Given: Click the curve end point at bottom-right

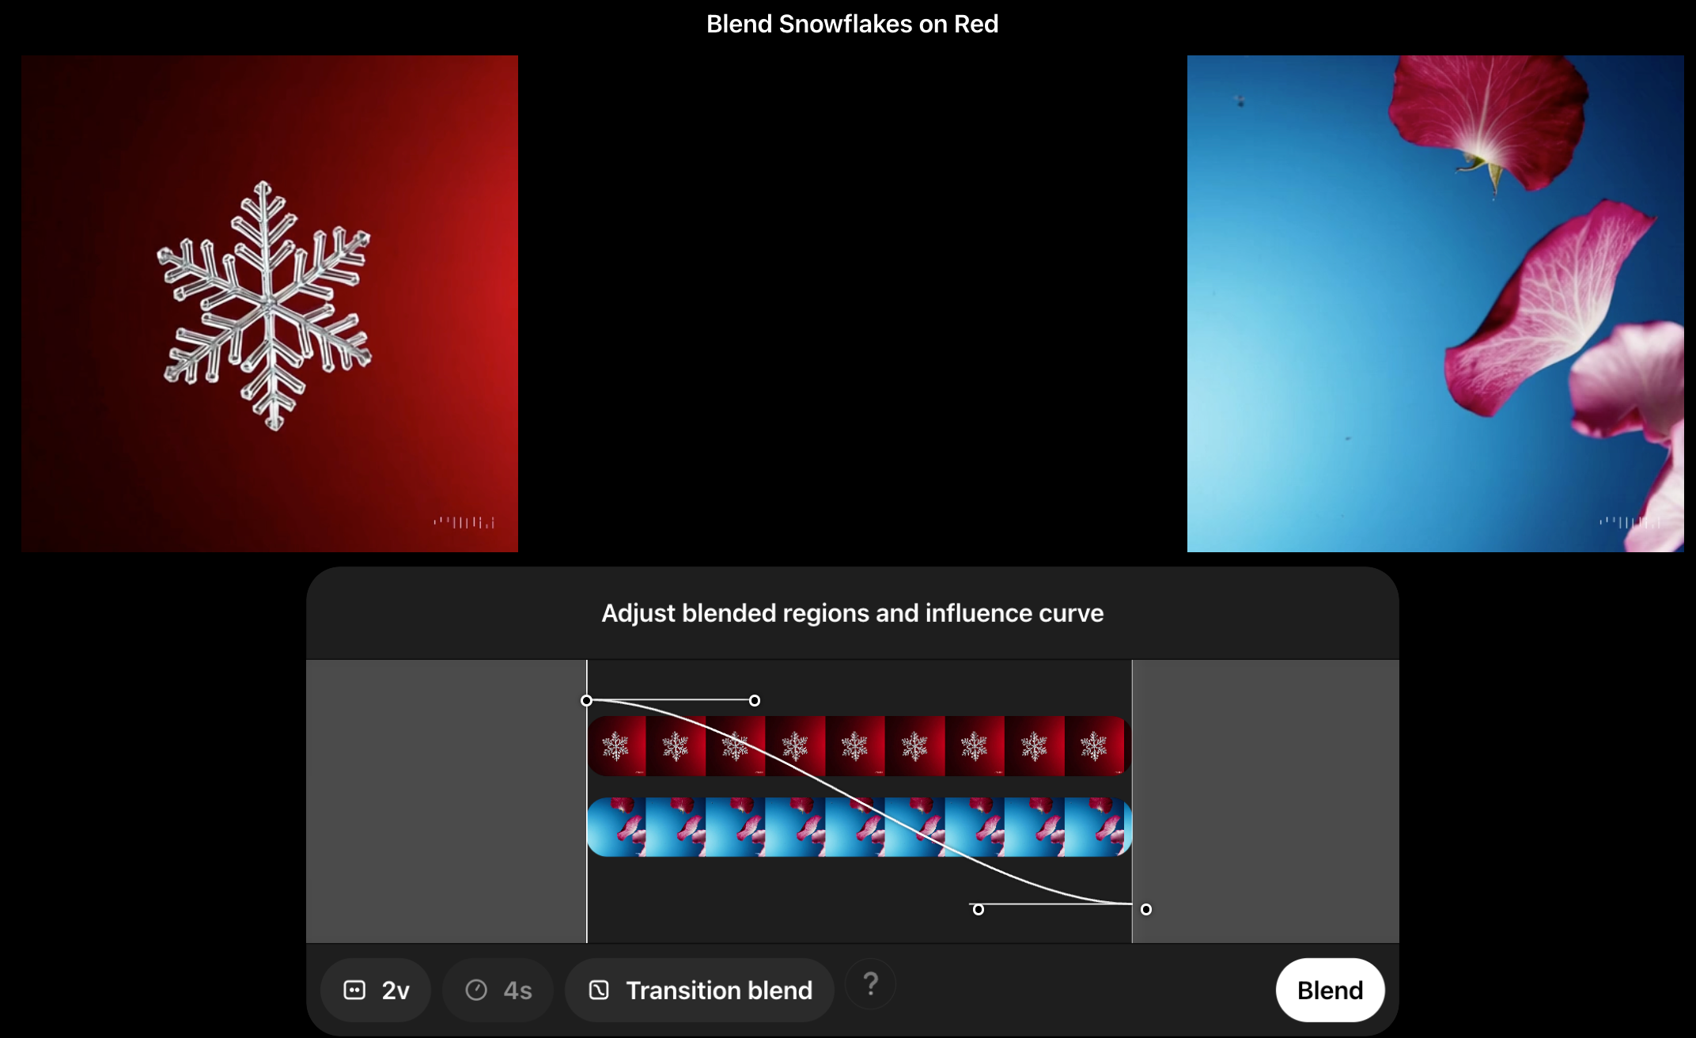Looking at the screenshot, I should (x=1146, y=909).
